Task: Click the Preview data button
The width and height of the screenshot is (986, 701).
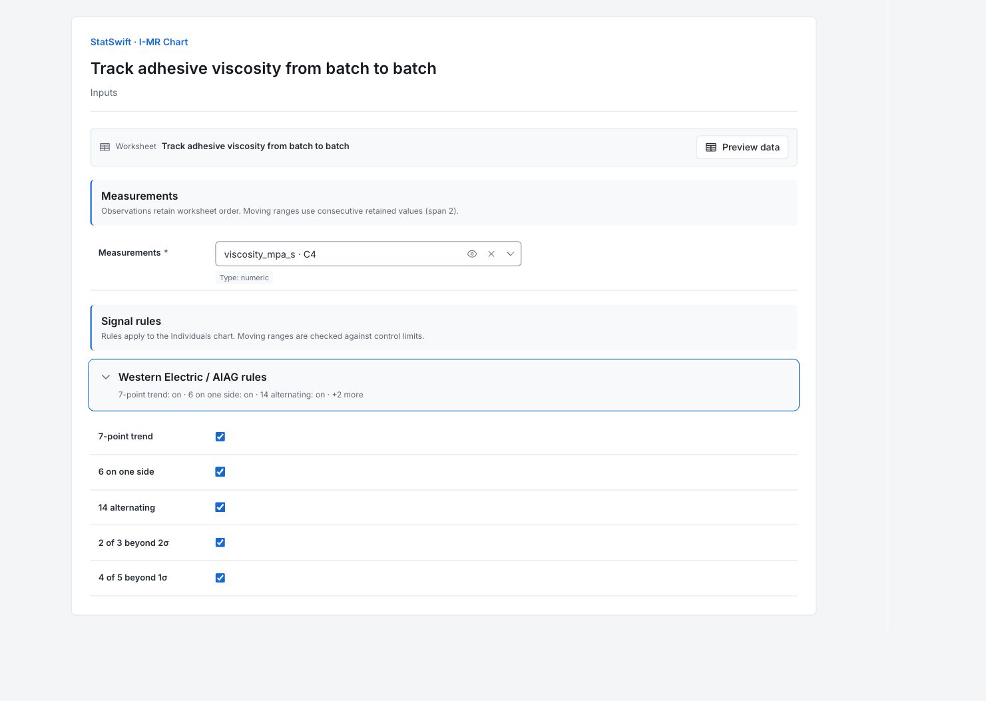Action: [x=742, y=147]
